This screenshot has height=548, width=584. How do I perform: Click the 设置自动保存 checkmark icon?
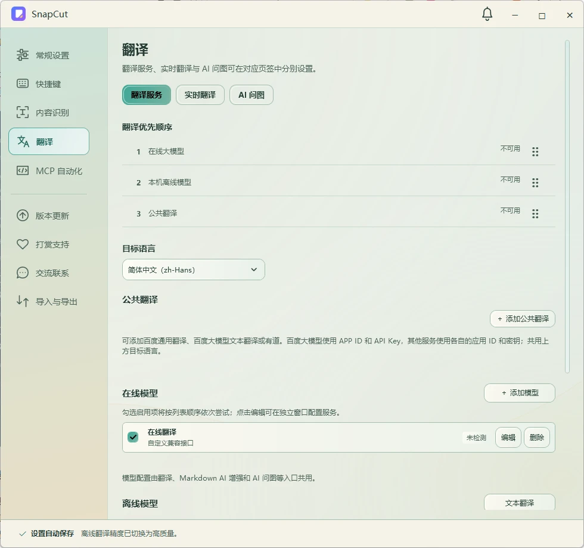pyautogui.click(x=23, y=534)
